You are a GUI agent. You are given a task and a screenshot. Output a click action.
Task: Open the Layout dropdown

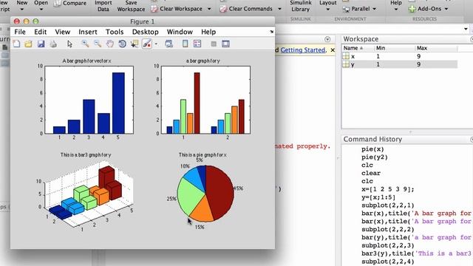pyautogui.click(x=328, y=5)
